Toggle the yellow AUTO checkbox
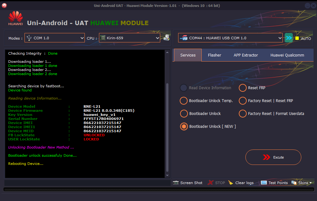Image resolution: width=317 pixels, height=201 pixels. [297, 38]
